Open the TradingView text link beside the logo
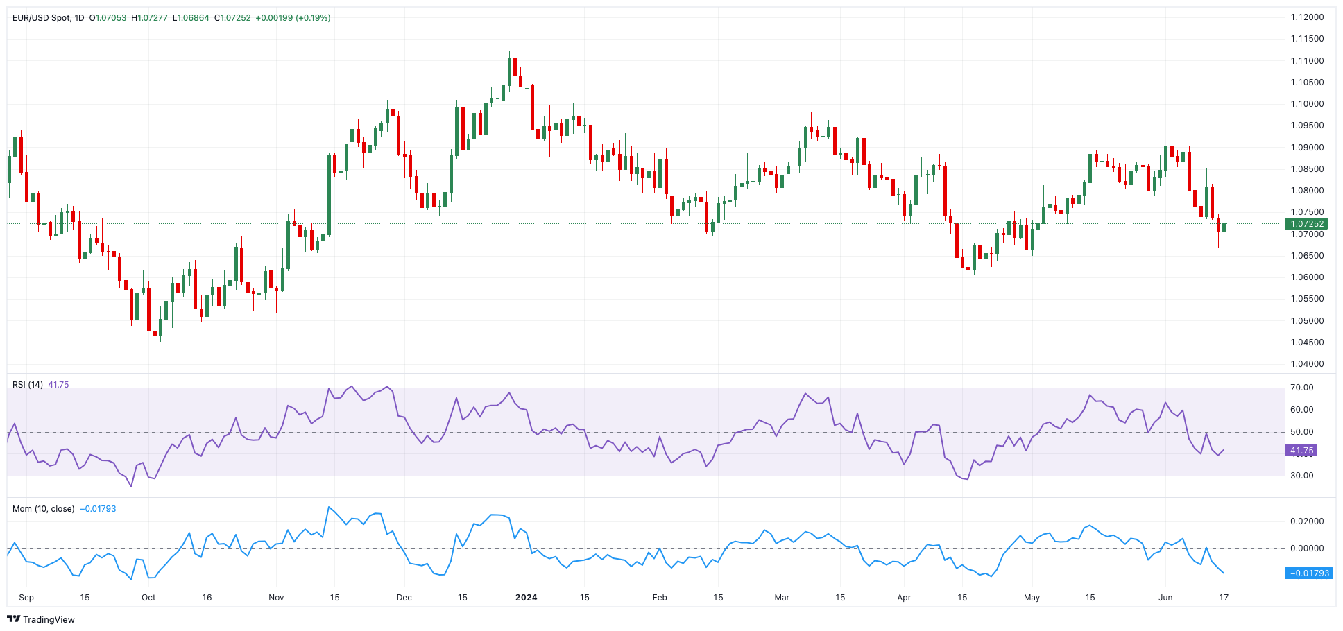The image size is (1343, 631). (49, 619)
